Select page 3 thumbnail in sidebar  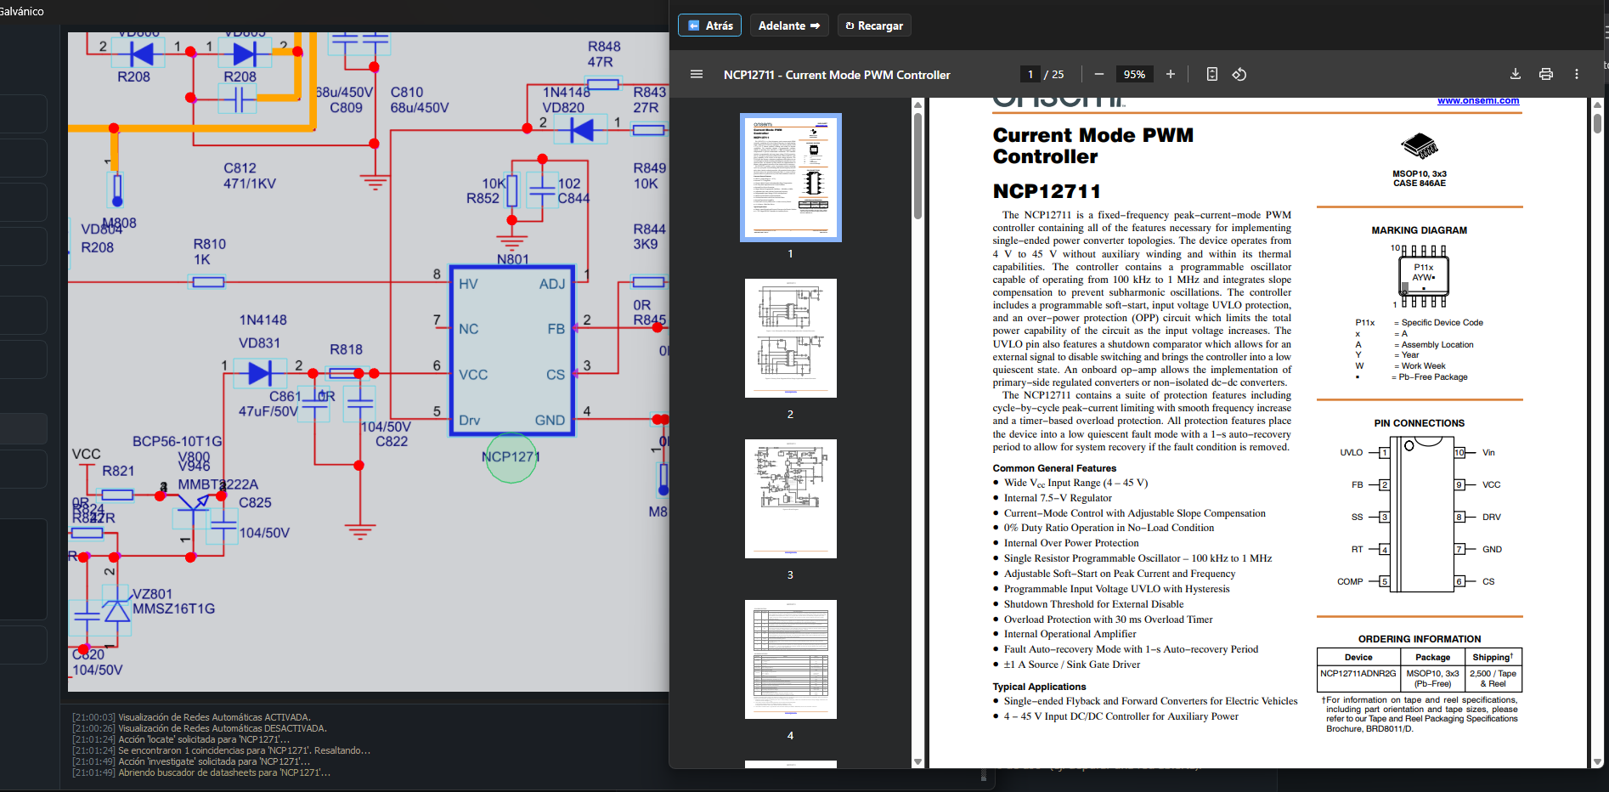[791, 499]
